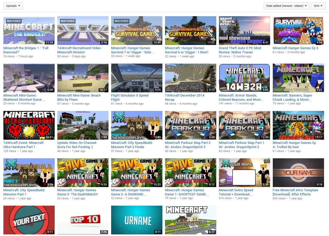Screen dimensions: 329x236
Task: Play "The Hive Game 1" Hunger Games thumbnail
Action: pyautogui.click(x=190, y=172)
